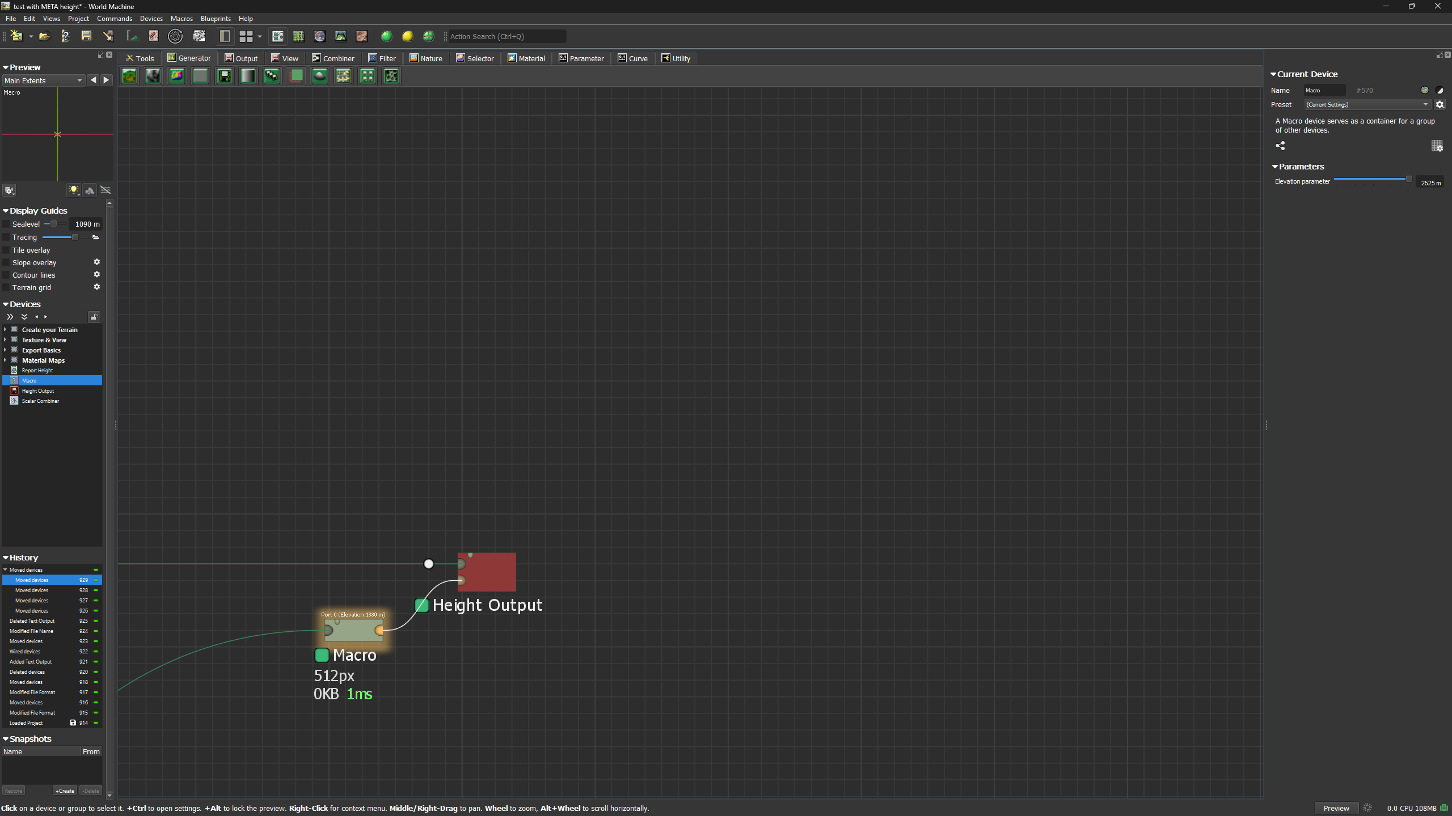Select the gradient generator device icon
The image size is (1452, 816).
pos(248,76)
